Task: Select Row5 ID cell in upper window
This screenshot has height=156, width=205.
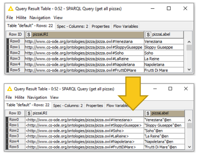Action: coord(15,70)
